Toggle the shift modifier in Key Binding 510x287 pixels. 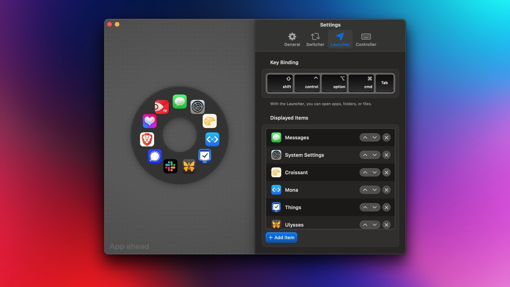(280, 83)
